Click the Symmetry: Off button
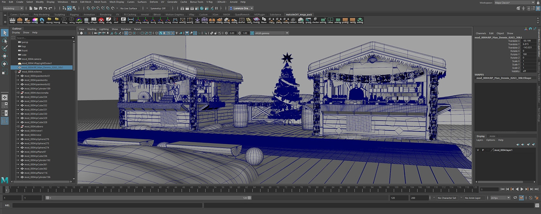Viewport: 541px width, 214px height. [158, 8]
